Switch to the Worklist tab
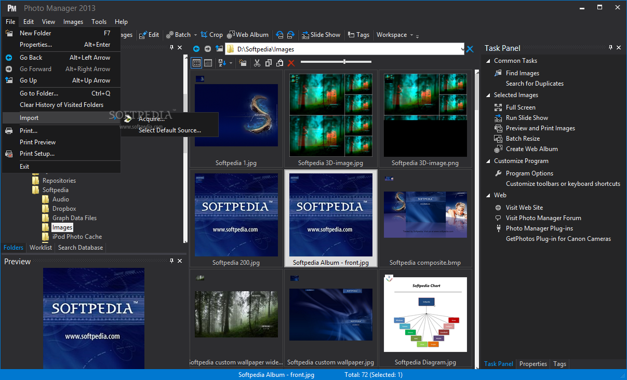 click(x=41, y=248)
